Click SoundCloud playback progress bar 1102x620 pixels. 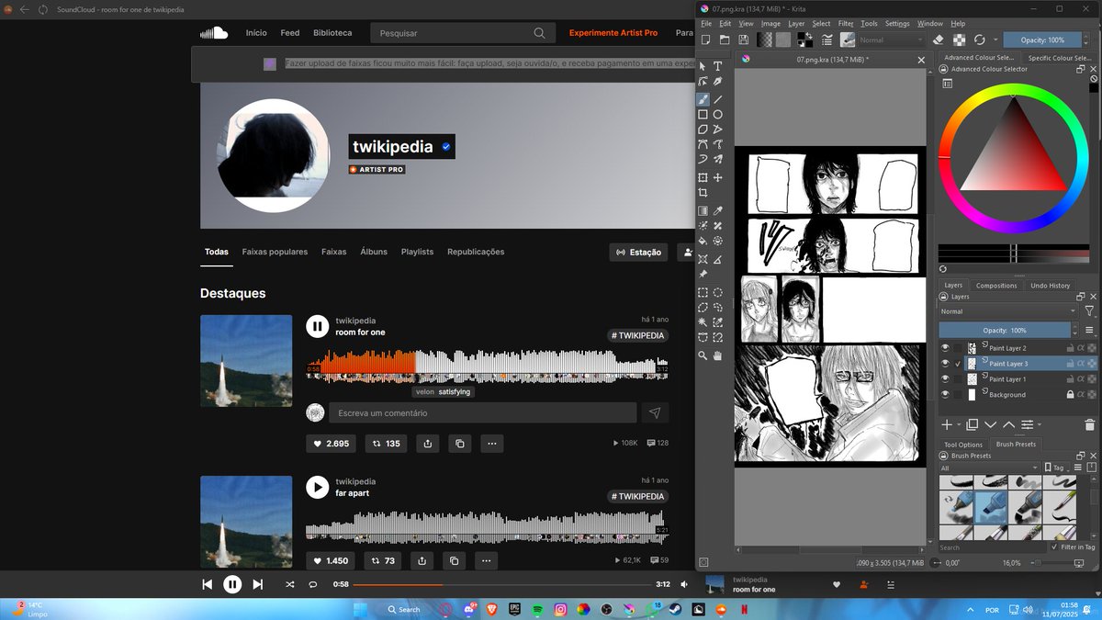(x=501, y=584)
